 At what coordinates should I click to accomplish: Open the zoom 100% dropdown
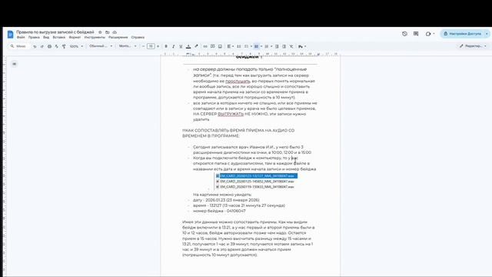tap(76, 46)
